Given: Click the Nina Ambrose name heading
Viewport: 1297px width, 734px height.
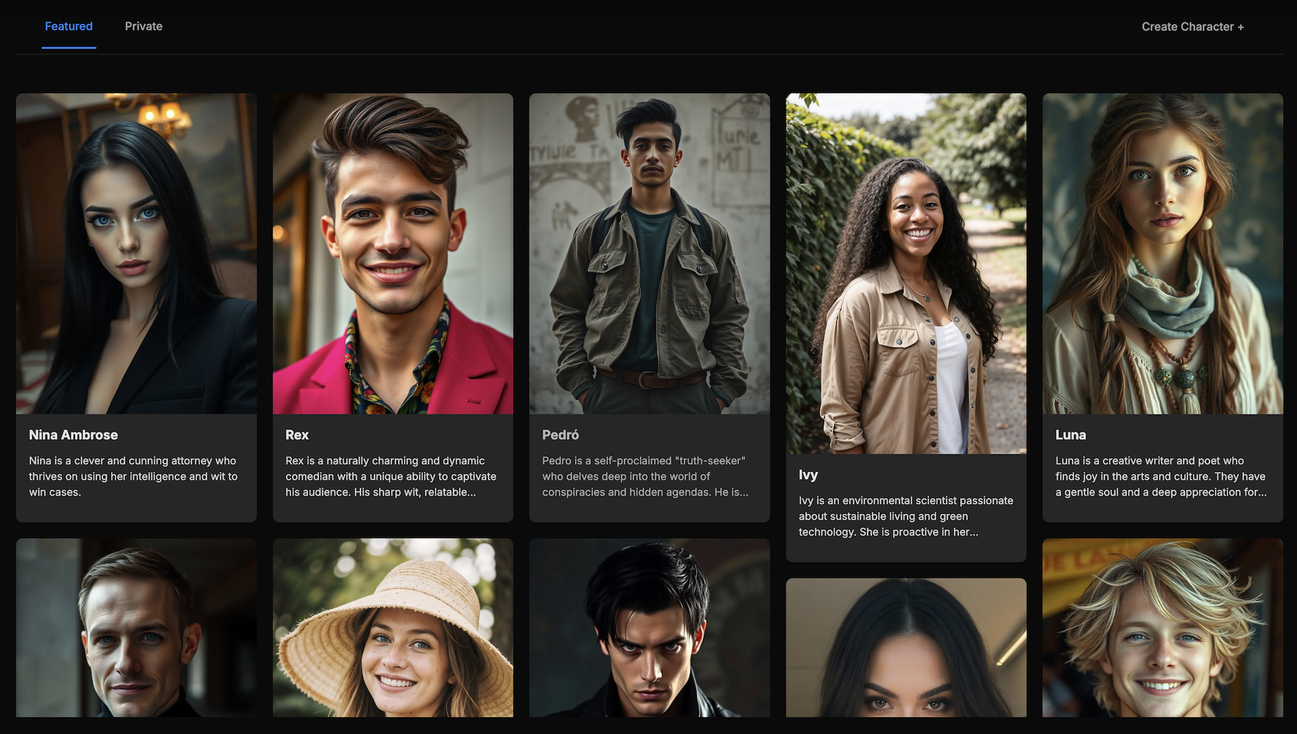Looking at the screenshot, I should 73,435.
